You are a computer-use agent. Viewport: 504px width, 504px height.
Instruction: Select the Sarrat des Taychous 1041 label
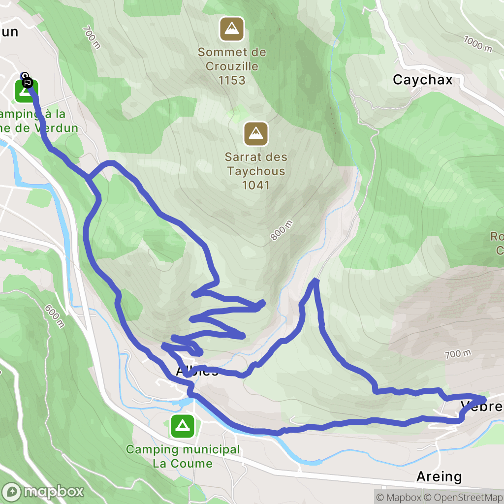point(256,171)
